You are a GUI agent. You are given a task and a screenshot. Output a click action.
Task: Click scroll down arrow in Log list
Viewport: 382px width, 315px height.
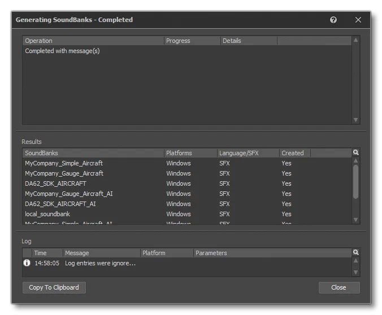355,272
